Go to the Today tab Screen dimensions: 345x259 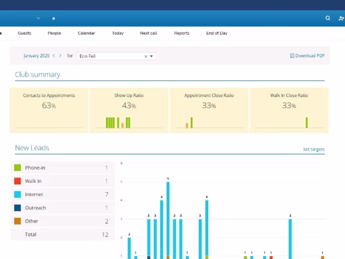coord(118,33)
